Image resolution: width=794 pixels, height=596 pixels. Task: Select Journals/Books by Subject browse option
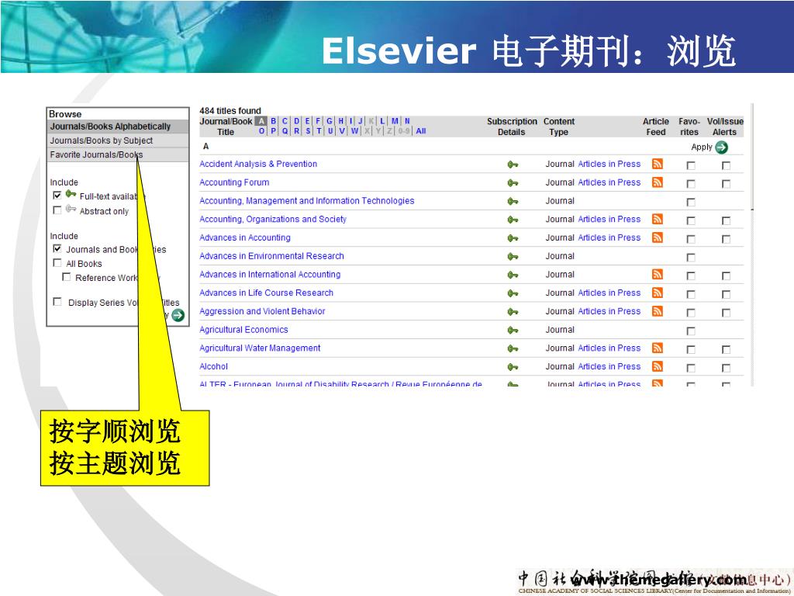[x=118, y=140]
